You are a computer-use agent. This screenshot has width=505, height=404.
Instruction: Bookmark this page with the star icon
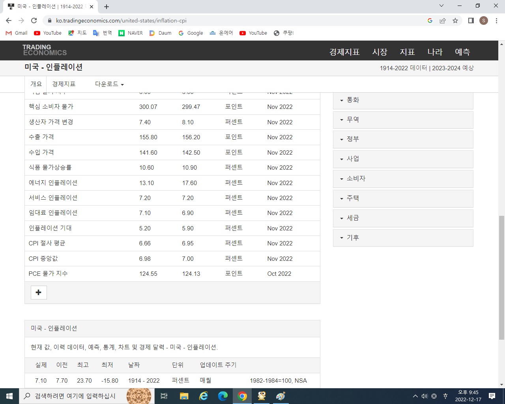coord(455,21)
